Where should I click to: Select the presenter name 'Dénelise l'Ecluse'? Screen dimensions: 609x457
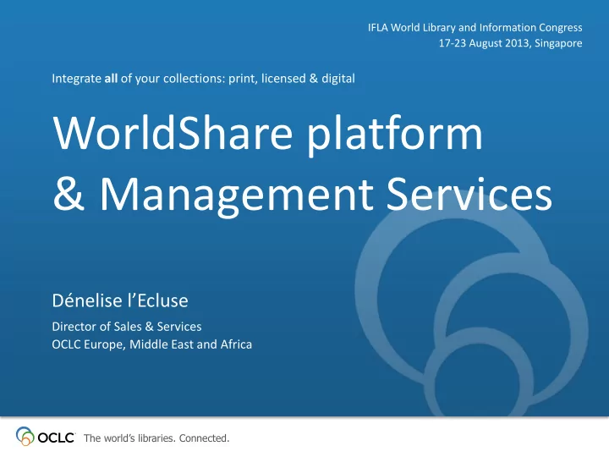click(x=120, y=300)
